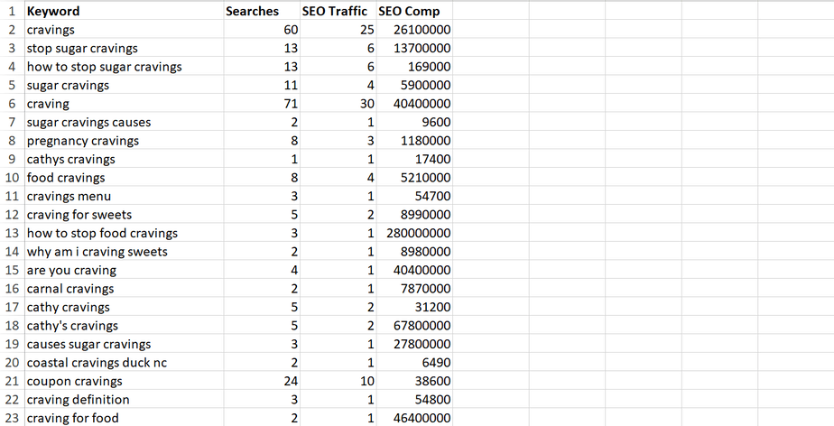
Task: Select row header 13
Action: tap(12, 233)
